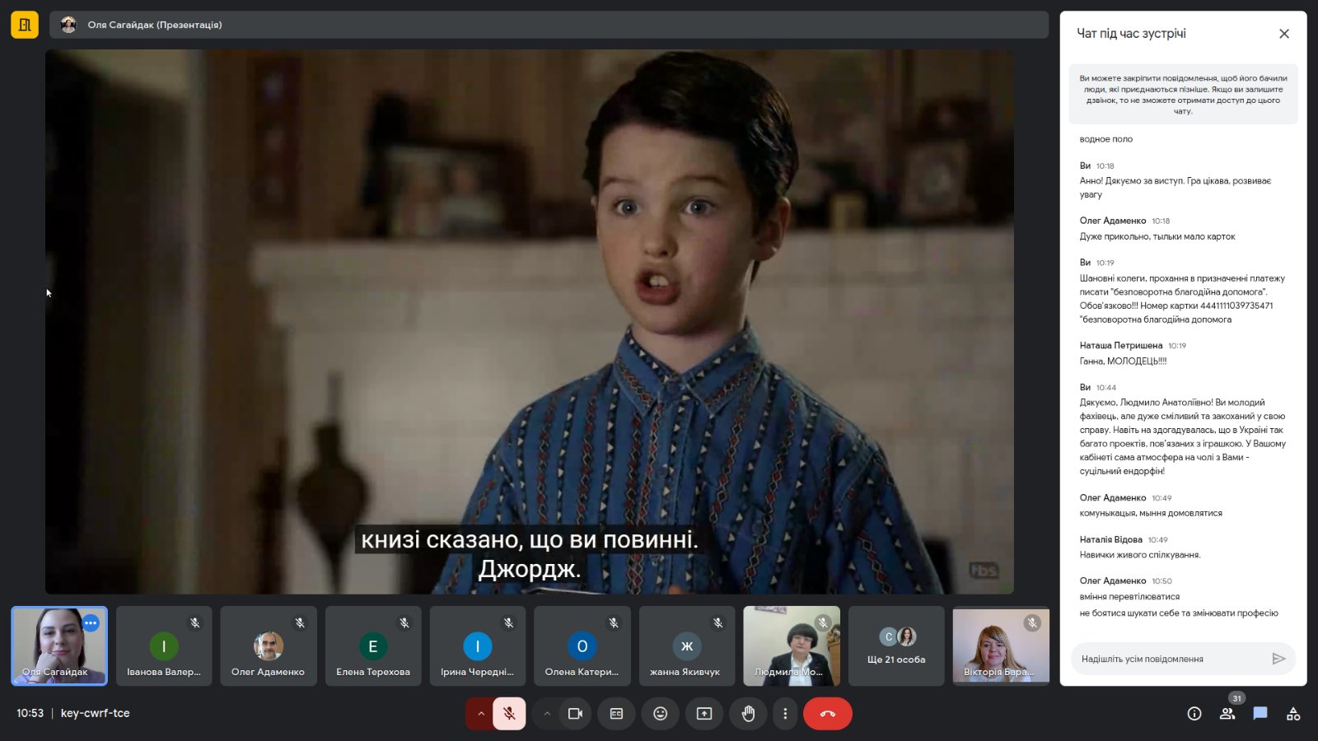Click muted mic icon on жанна Якивчук tile
Screen dimensions: 1318x741
pos(718,623)
